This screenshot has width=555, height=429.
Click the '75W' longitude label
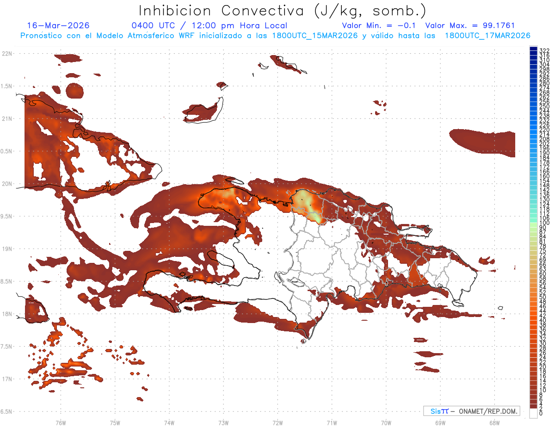tap(115, 423)
